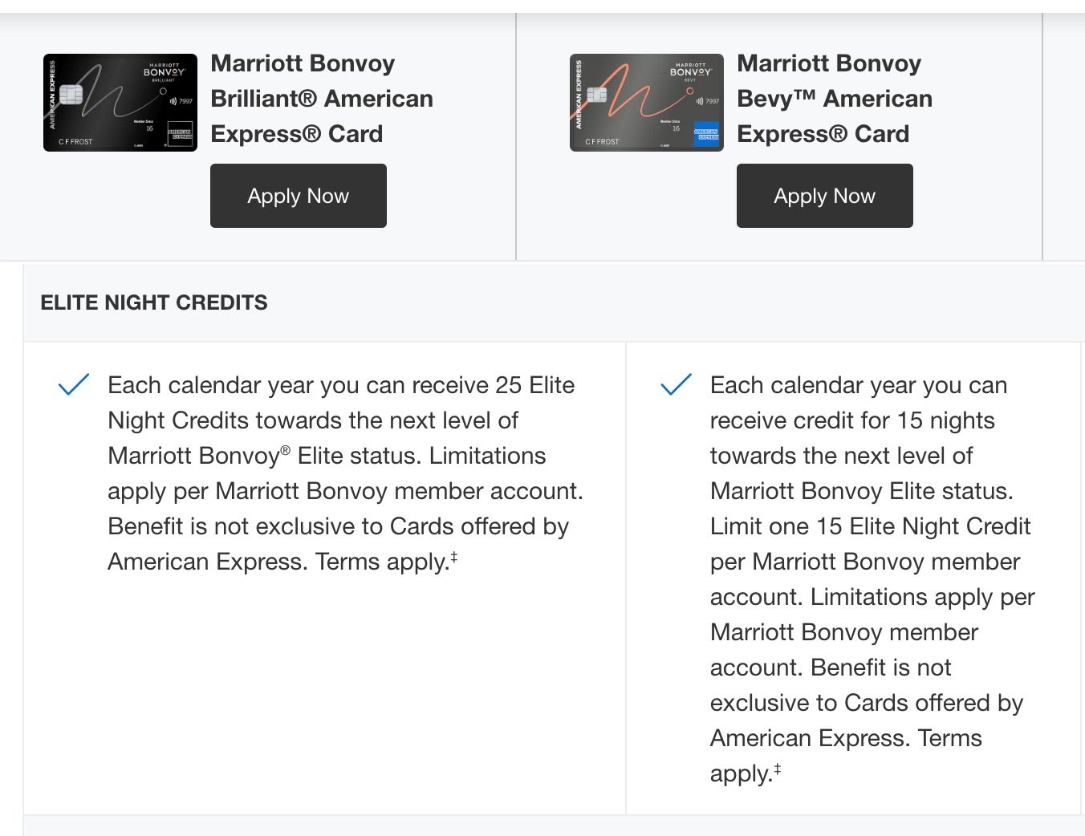Click the blue checkmark beside the 15 nights credit text
The image size is (1085, 836).
coord(676,384)
